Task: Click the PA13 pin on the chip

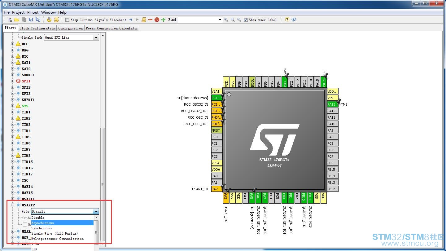Action: 333,104
